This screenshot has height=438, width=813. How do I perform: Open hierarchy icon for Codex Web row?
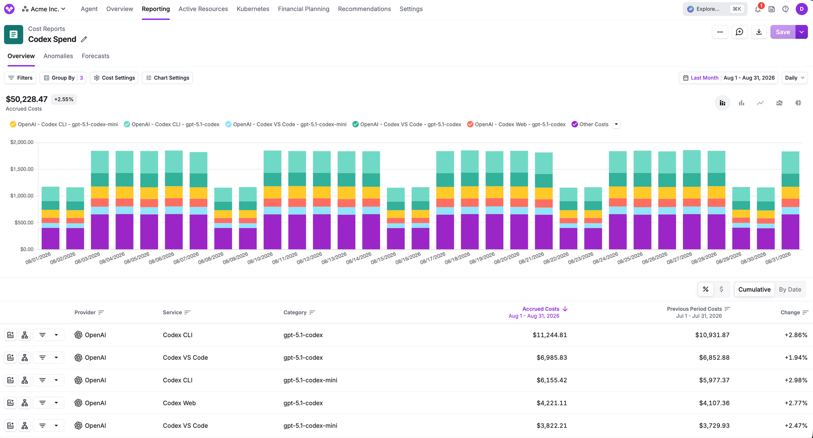(x=25, y=403)
